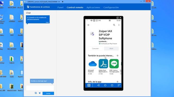Click the Play Protect shield icon
This screenshot has height=97, width=174.
(x=100, y=44)
